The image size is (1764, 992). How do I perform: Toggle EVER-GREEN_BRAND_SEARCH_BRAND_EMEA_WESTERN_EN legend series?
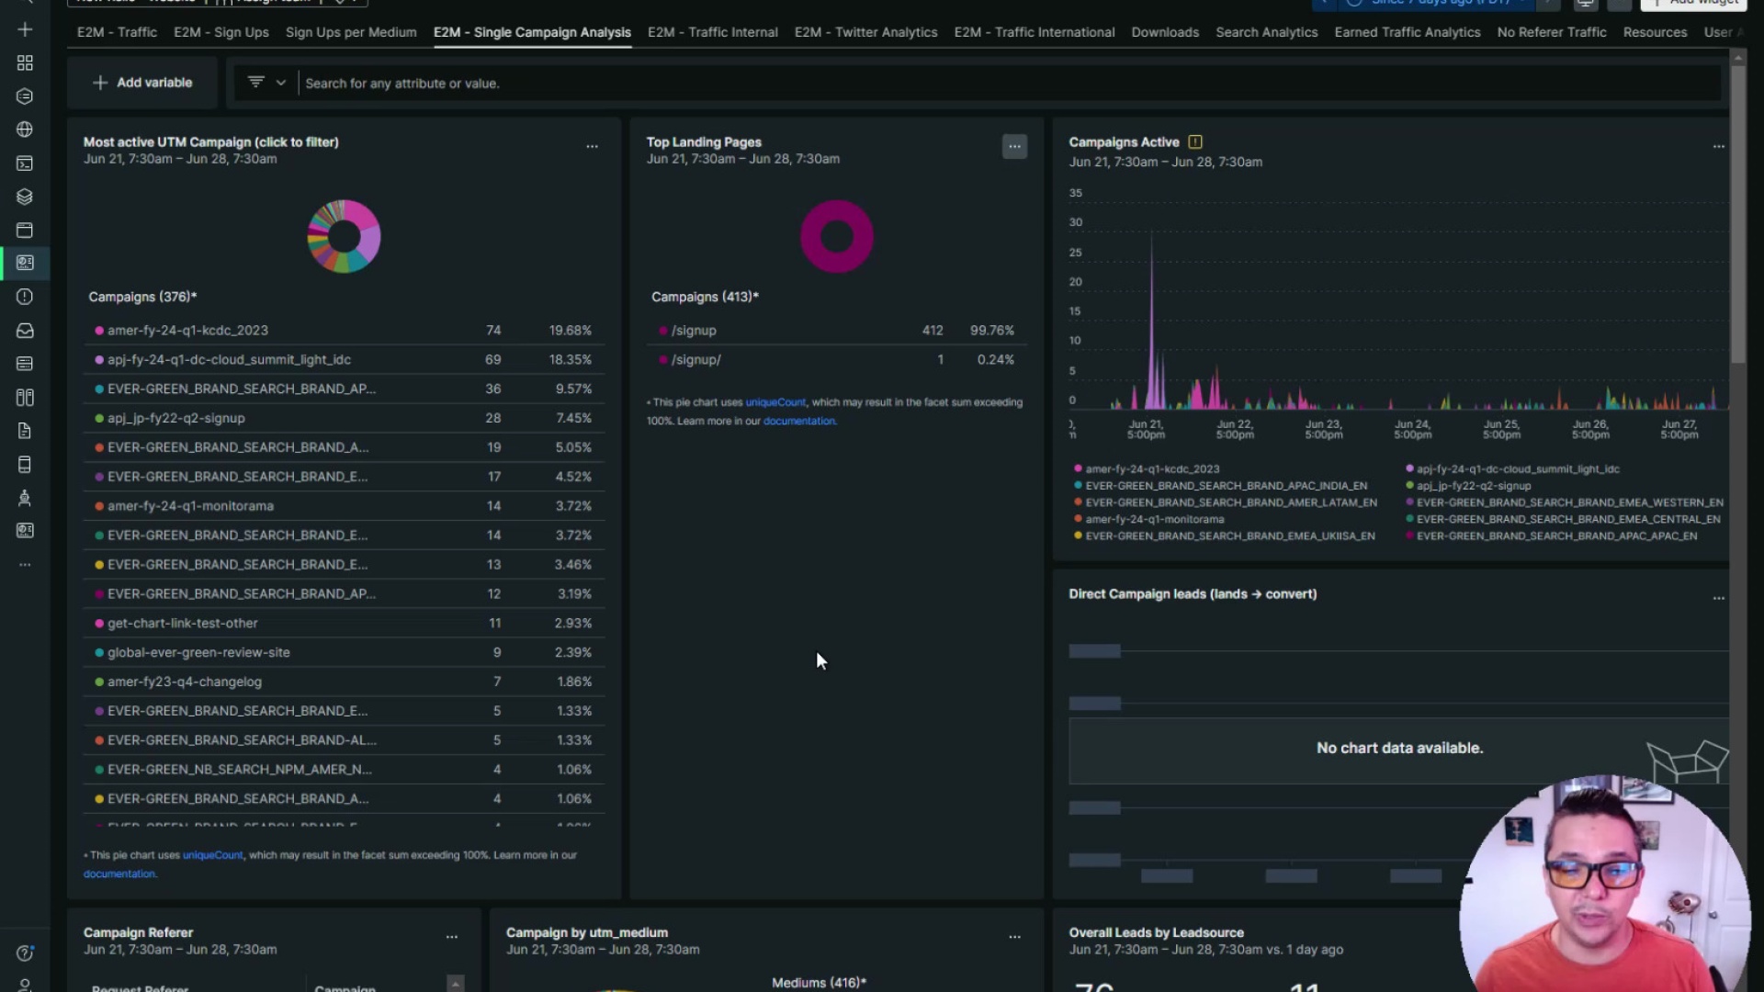coord(1565,502)
